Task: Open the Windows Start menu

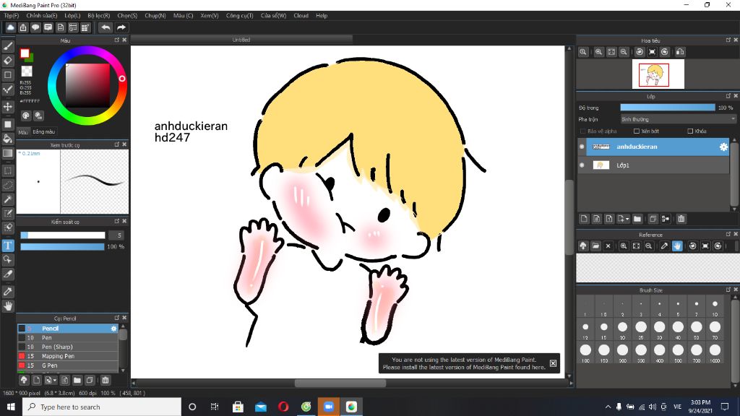Action: tap(11, 407)
